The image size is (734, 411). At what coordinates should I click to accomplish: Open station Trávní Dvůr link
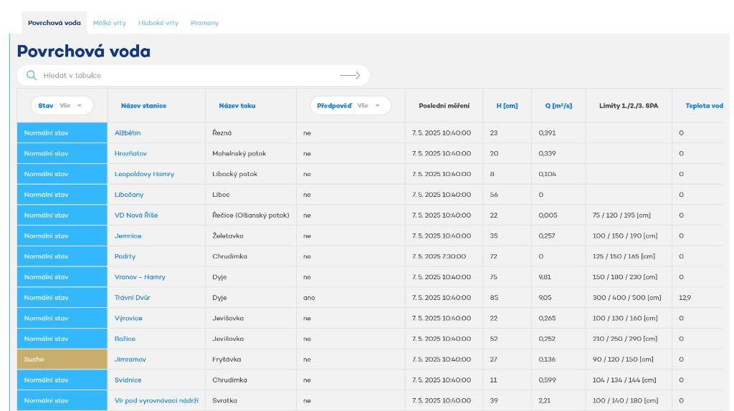click(x=133, y=297)
